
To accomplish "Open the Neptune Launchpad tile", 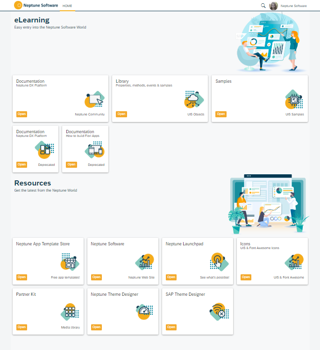I will pos(171,277).
